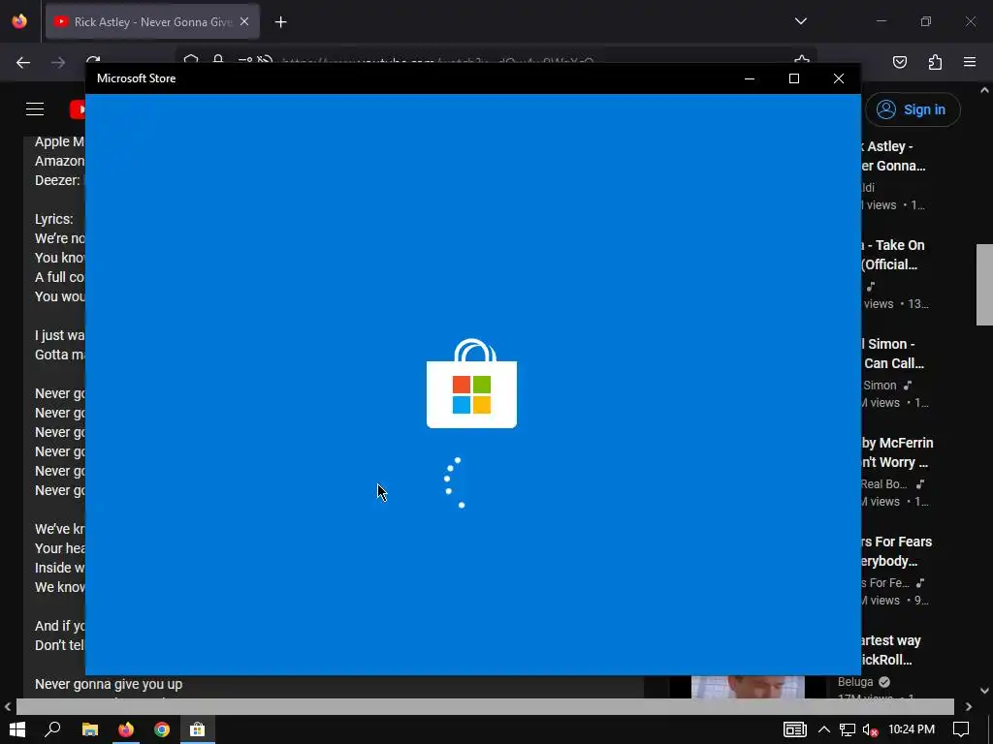Open News and interests taskbar icon
Image resolution: width=993 pixels, height=744 pixels.
point(794,729)
